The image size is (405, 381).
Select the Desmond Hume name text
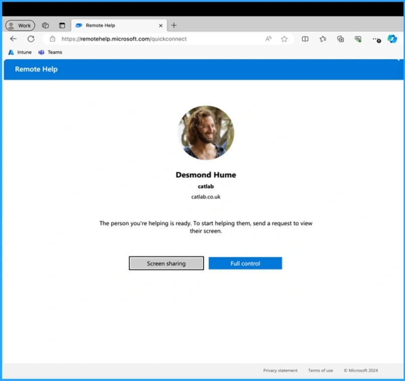click(x=206, y=175)
